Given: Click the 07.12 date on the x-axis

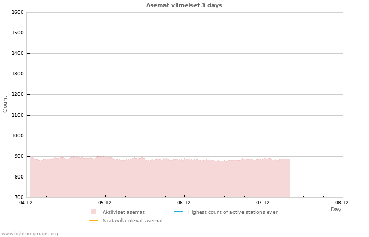Looking at the screenshot, I should click(263, 202).
